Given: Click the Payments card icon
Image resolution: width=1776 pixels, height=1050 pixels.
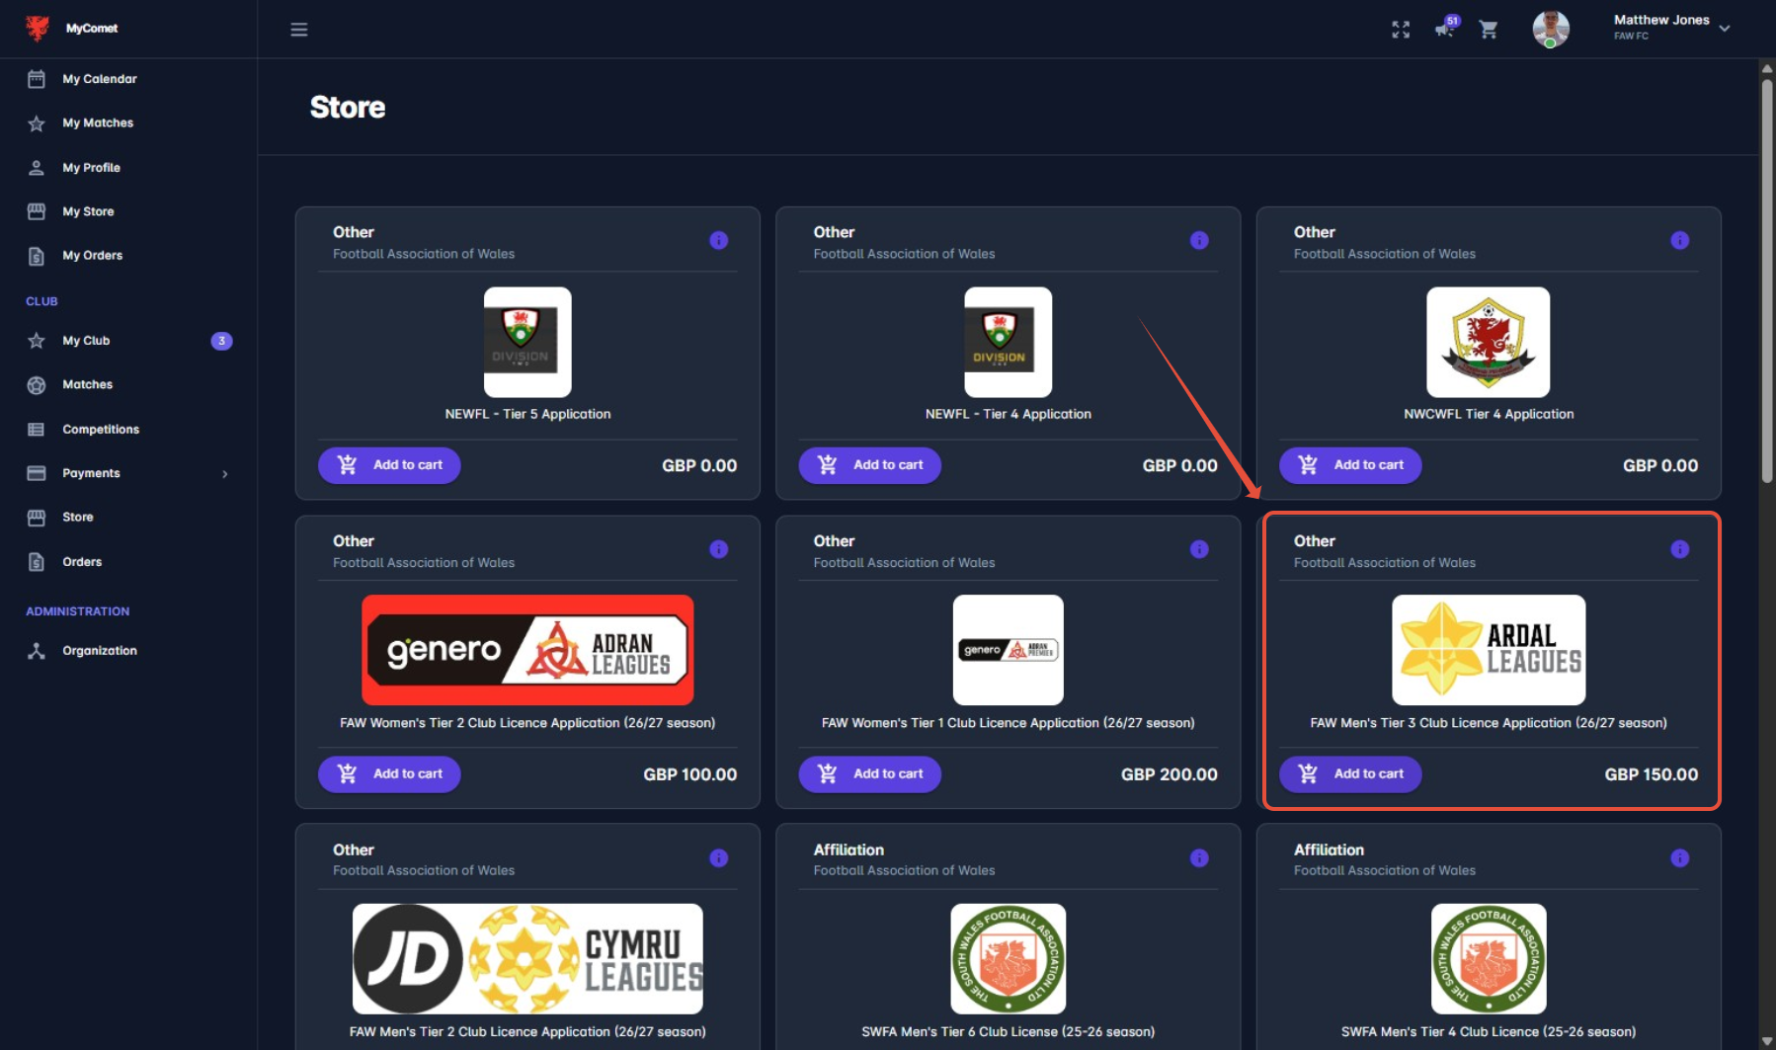Looking at the screenshot, I should pyautogui.click(x=37, y=473).
